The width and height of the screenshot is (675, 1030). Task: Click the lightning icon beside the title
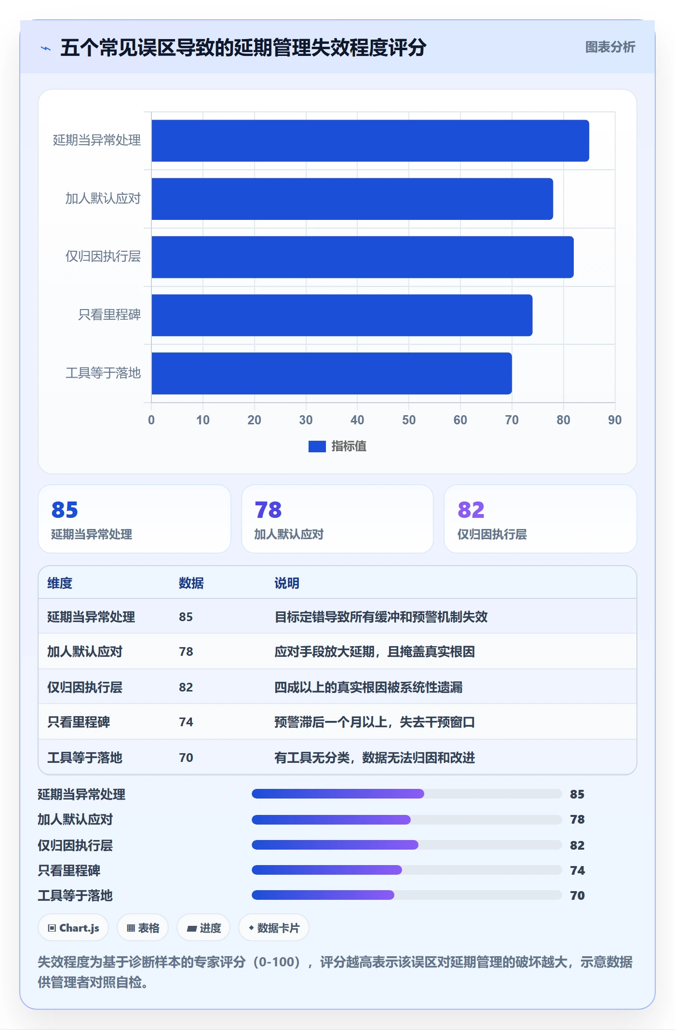click(46, 48)
